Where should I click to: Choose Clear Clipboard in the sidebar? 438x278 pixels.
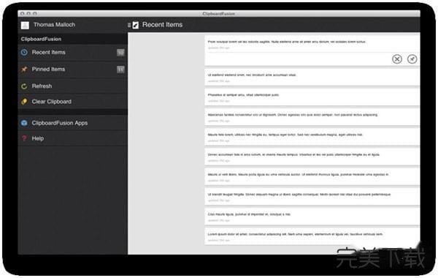(72, 102)
